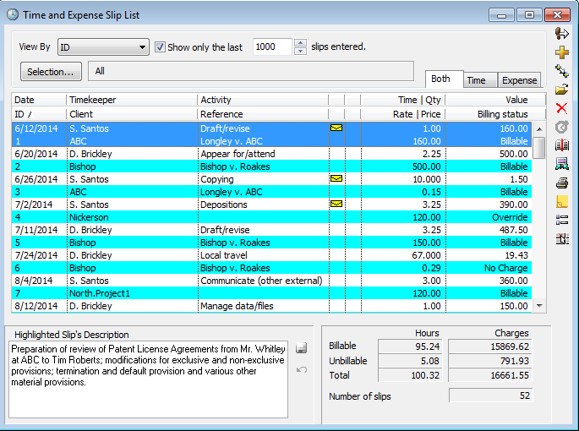The image size is (579, 431).
Task: Select Communicate (other external) activity
Action: tap(261, 281)
